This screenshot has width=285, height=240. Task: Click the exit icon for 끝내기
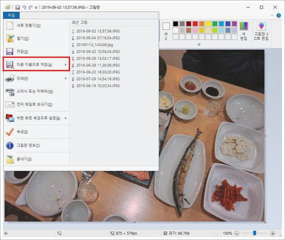10,159
